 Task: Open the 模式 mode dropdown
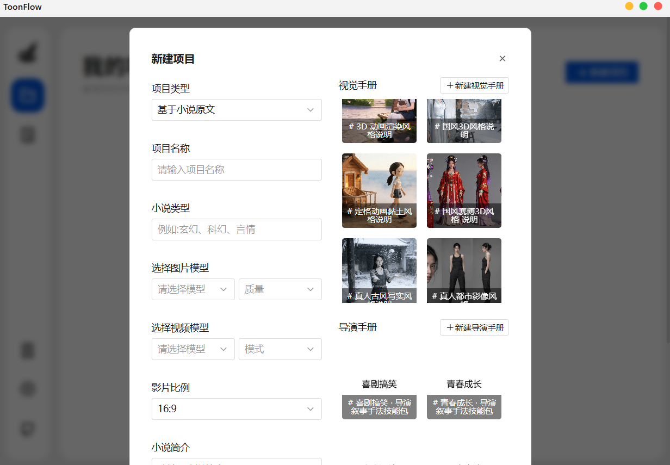coord(280,349)
